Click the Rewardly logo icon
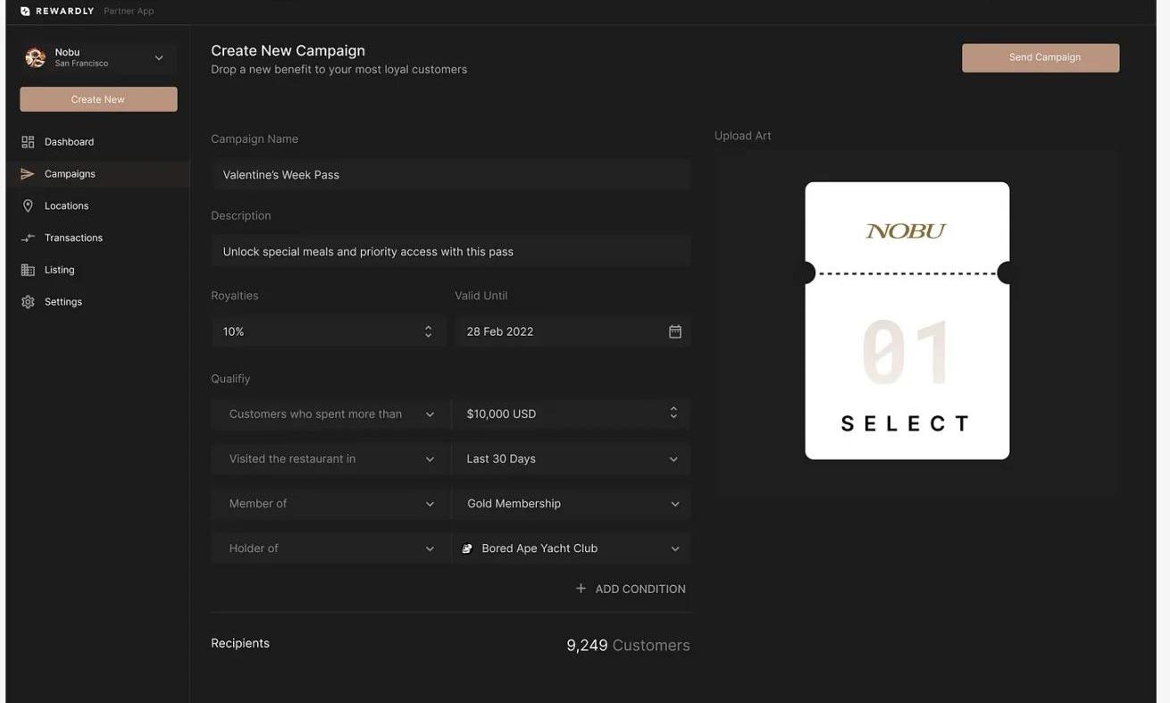Image resolution: width=1170 pixels, height=703 pixels. [25, 12]
